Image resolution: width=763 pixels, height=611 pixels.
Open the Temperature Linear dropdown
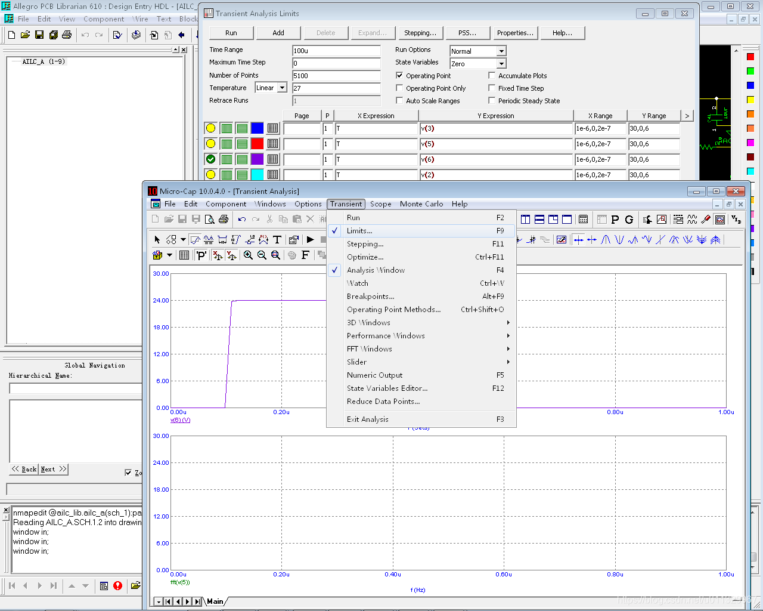[x=282, y=88]
